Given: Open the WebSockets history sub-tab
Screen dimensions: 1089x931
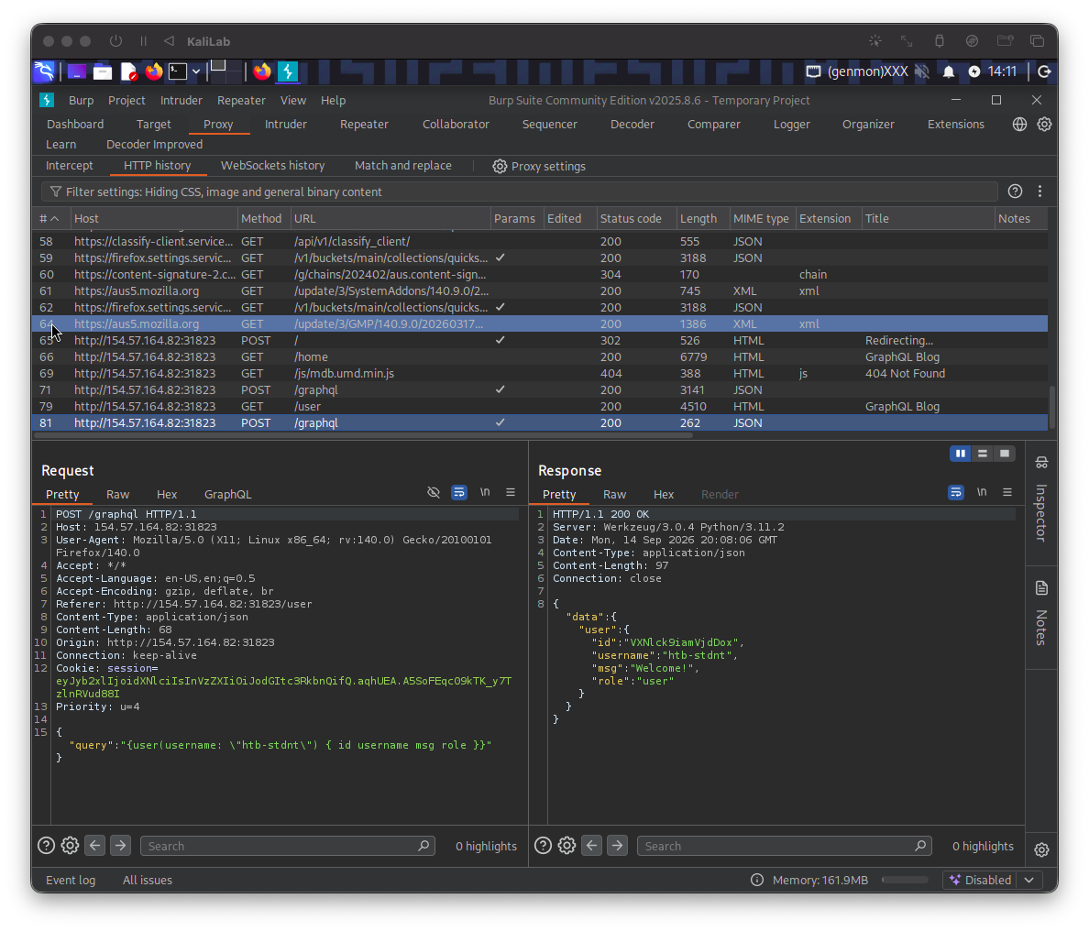Looking at the screenshot, I should [272, 165].
